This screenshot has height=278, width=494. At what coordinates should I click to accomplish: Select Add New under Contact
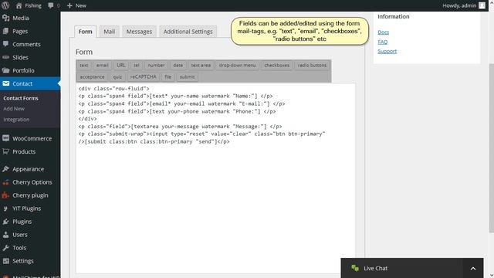click(14, 109)
